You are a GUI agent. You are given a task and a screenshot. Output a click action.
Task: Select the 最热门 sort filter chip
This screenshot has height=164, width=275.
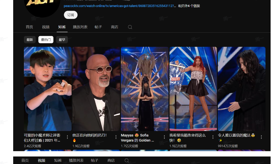(46, 40)
